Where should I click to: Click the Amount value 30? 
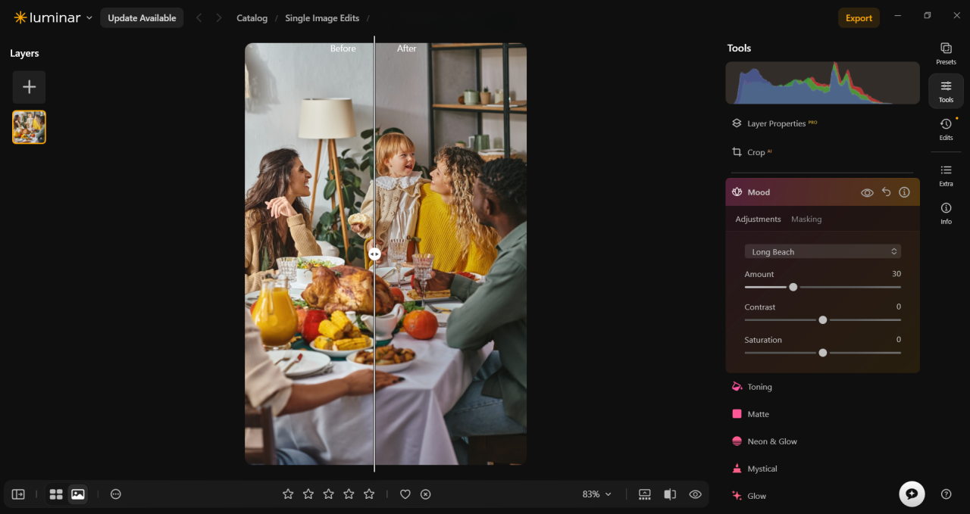click(896, 274)
